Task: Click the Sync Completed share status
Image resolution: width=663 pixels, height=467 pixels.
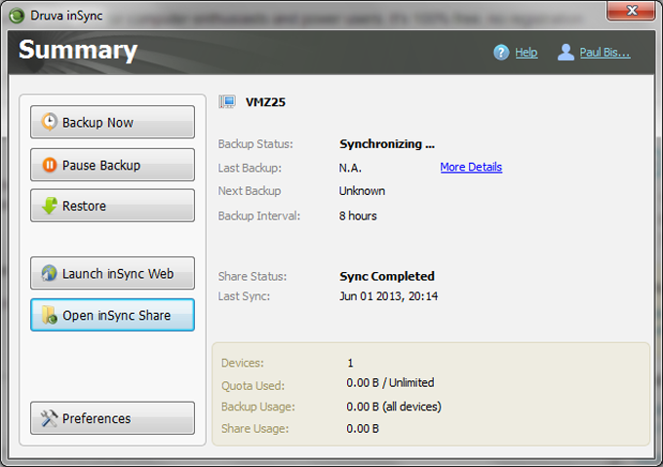Action: [387, 276]
